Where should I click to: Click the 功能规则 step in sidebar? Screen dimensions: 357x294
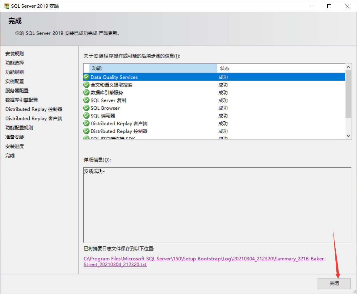pyautogui.click(x=15, y=72)
